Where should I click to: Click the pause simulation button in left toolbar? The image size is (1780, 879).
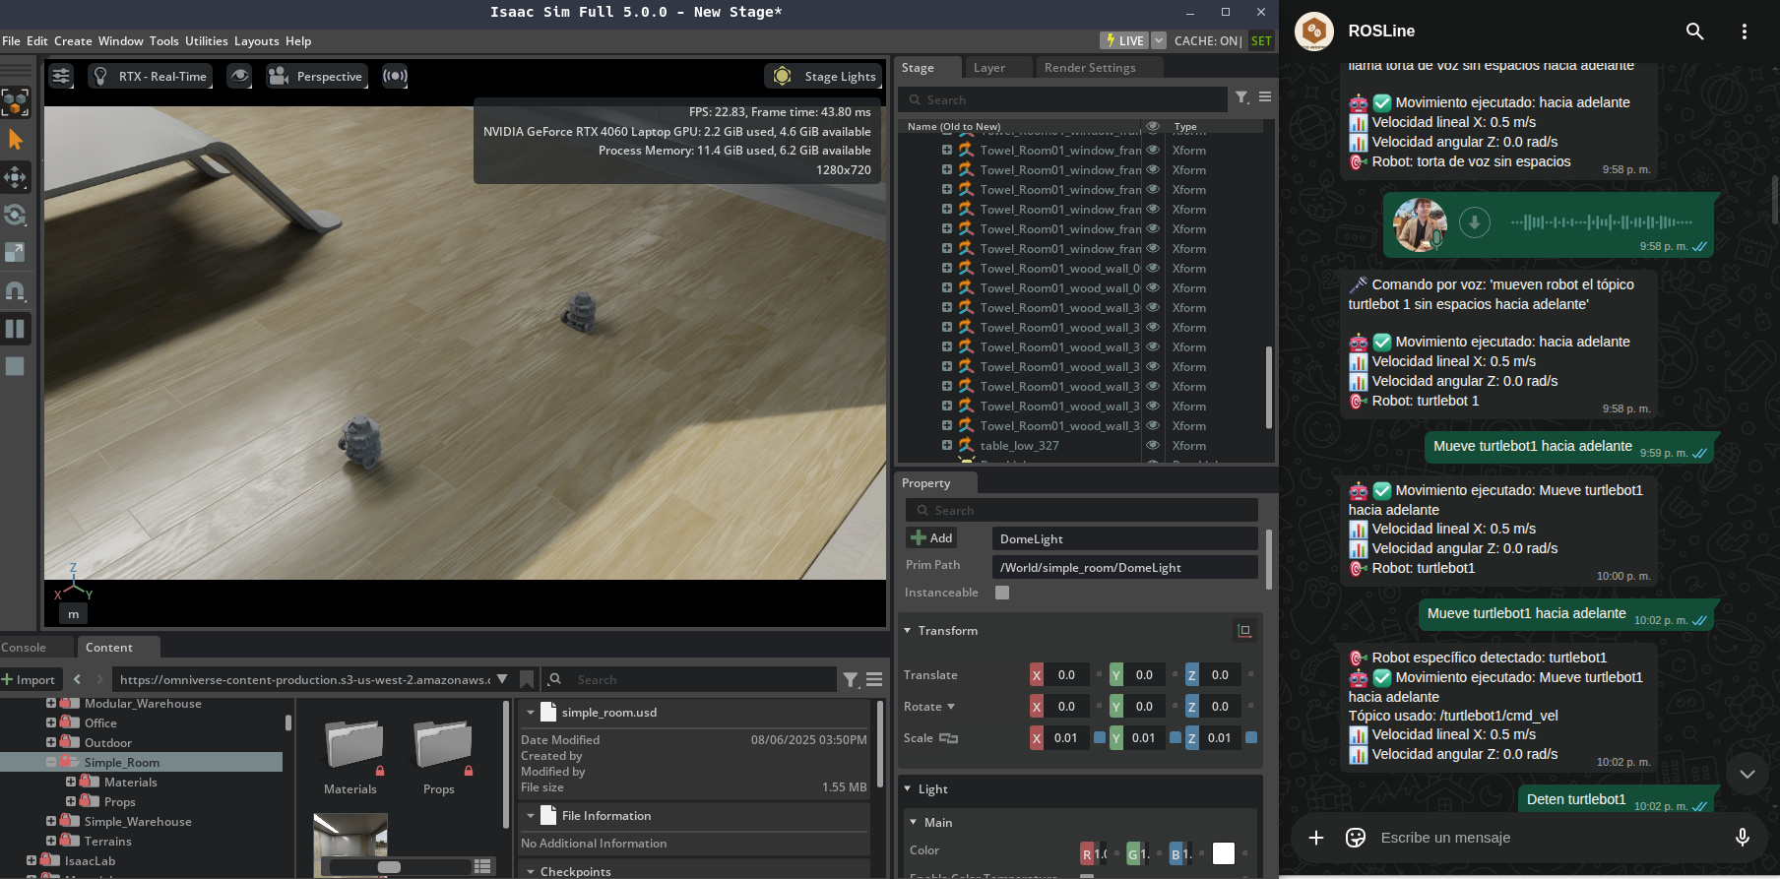[x=15, y=329]
